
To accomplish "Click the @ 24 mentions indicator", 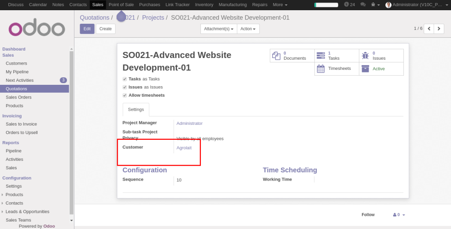I will point(349,4).
